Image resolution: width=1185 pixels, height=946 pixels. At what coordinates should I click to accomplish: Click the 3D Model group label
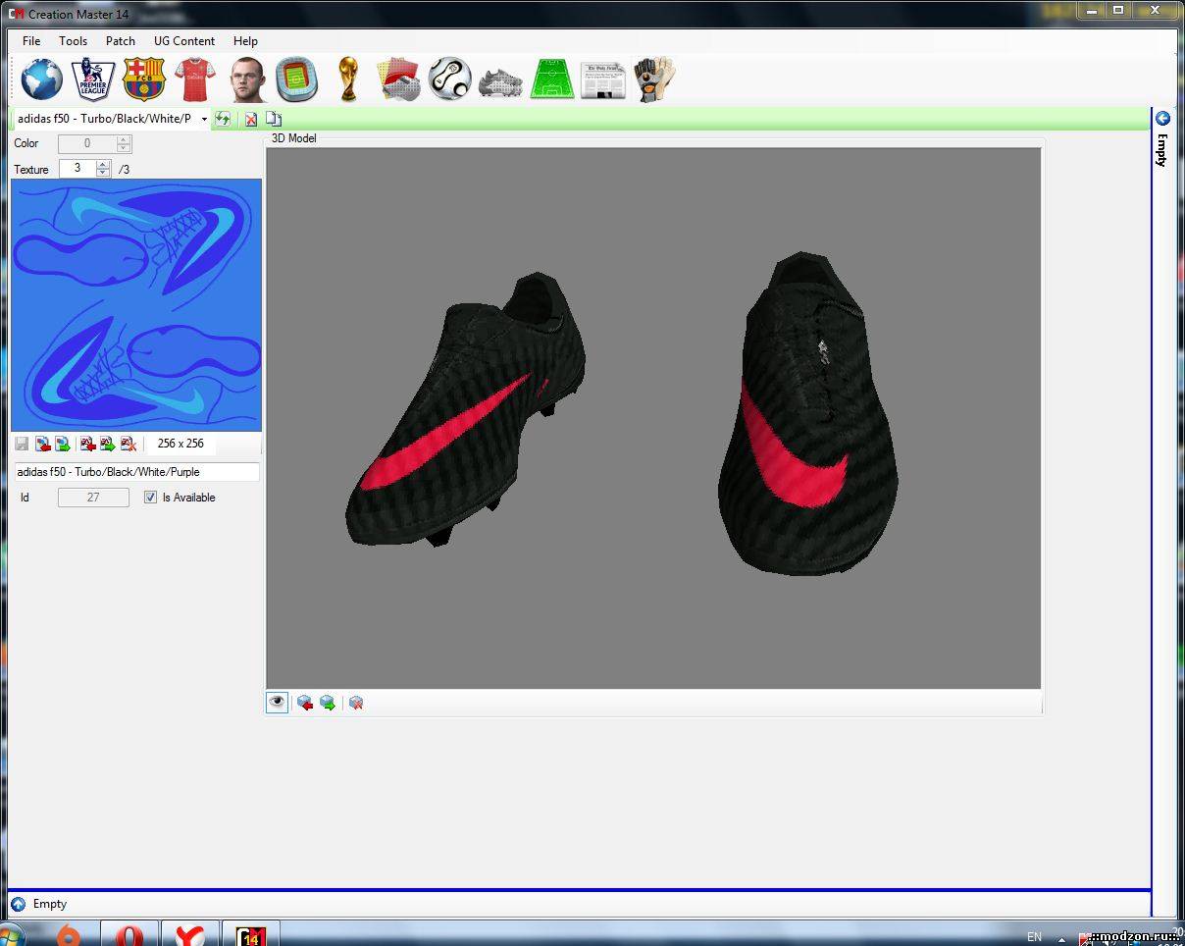pyautogui.click(x=294, y=138)
